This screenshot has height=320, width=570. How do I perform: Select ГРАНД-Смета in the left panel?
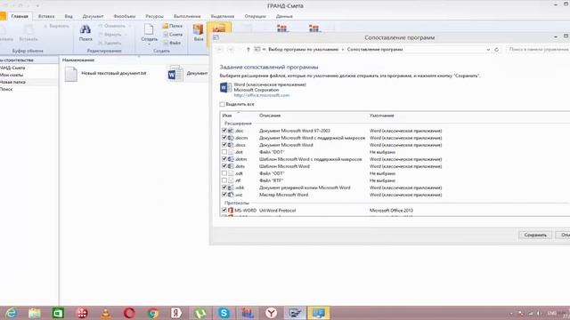click(x=12, y=68)
